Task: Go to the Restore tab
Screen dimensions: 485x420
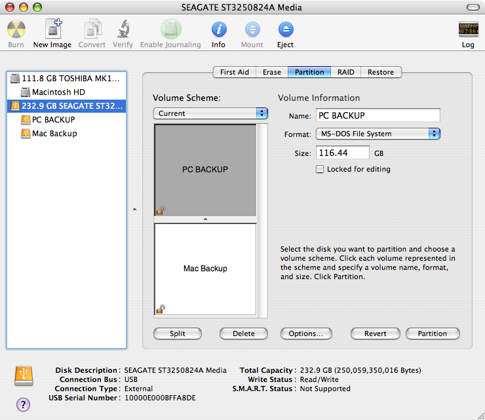Action: tap(381, 72)
